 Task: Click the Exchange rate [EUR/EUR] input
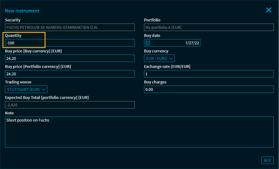pos(209,74)
